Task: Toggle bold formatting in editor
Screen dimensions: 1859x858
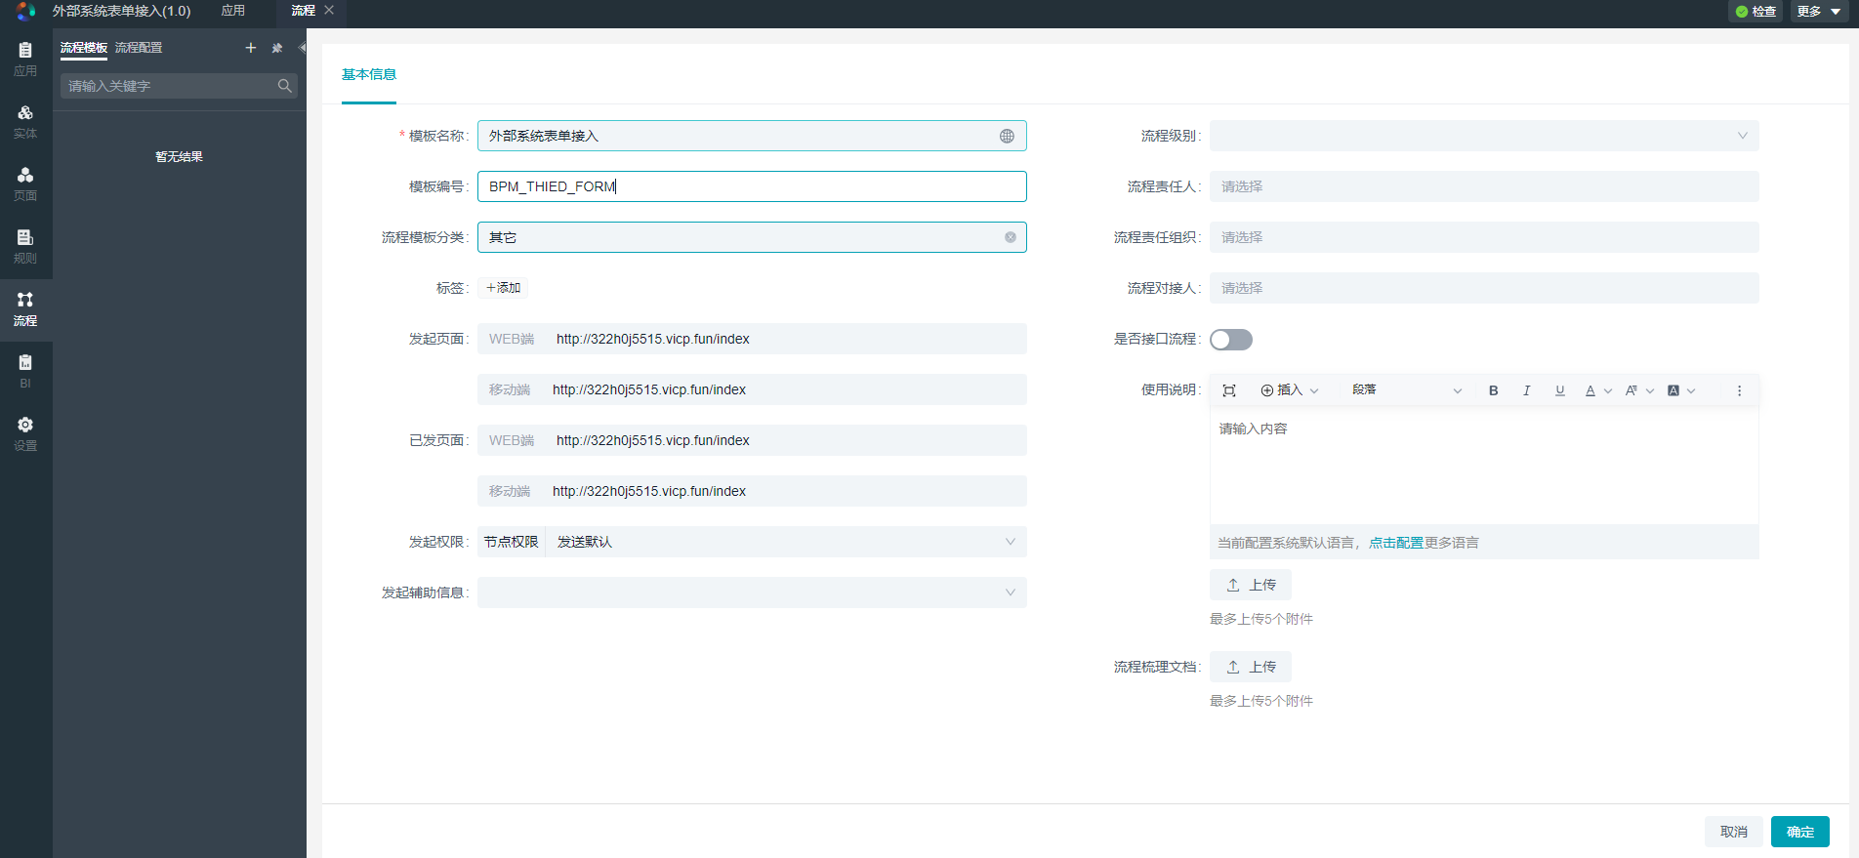Action: point(1493,390)
